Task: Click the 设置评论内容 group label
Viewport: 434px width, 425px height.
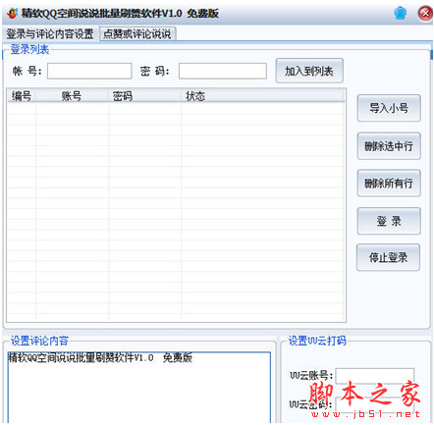Action: pyautogui.click(x=39, y=341)
